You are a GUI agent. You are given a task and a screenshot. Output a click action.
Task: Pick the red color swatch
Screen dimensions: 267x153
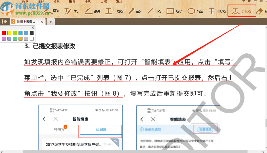[4, 33]
